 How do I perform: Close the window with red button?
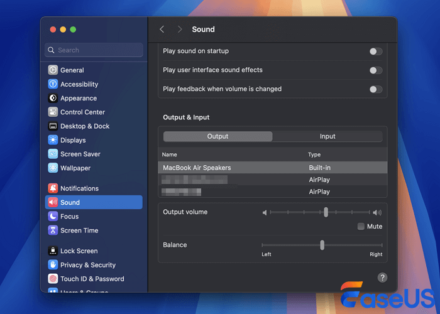click(53, 30)
